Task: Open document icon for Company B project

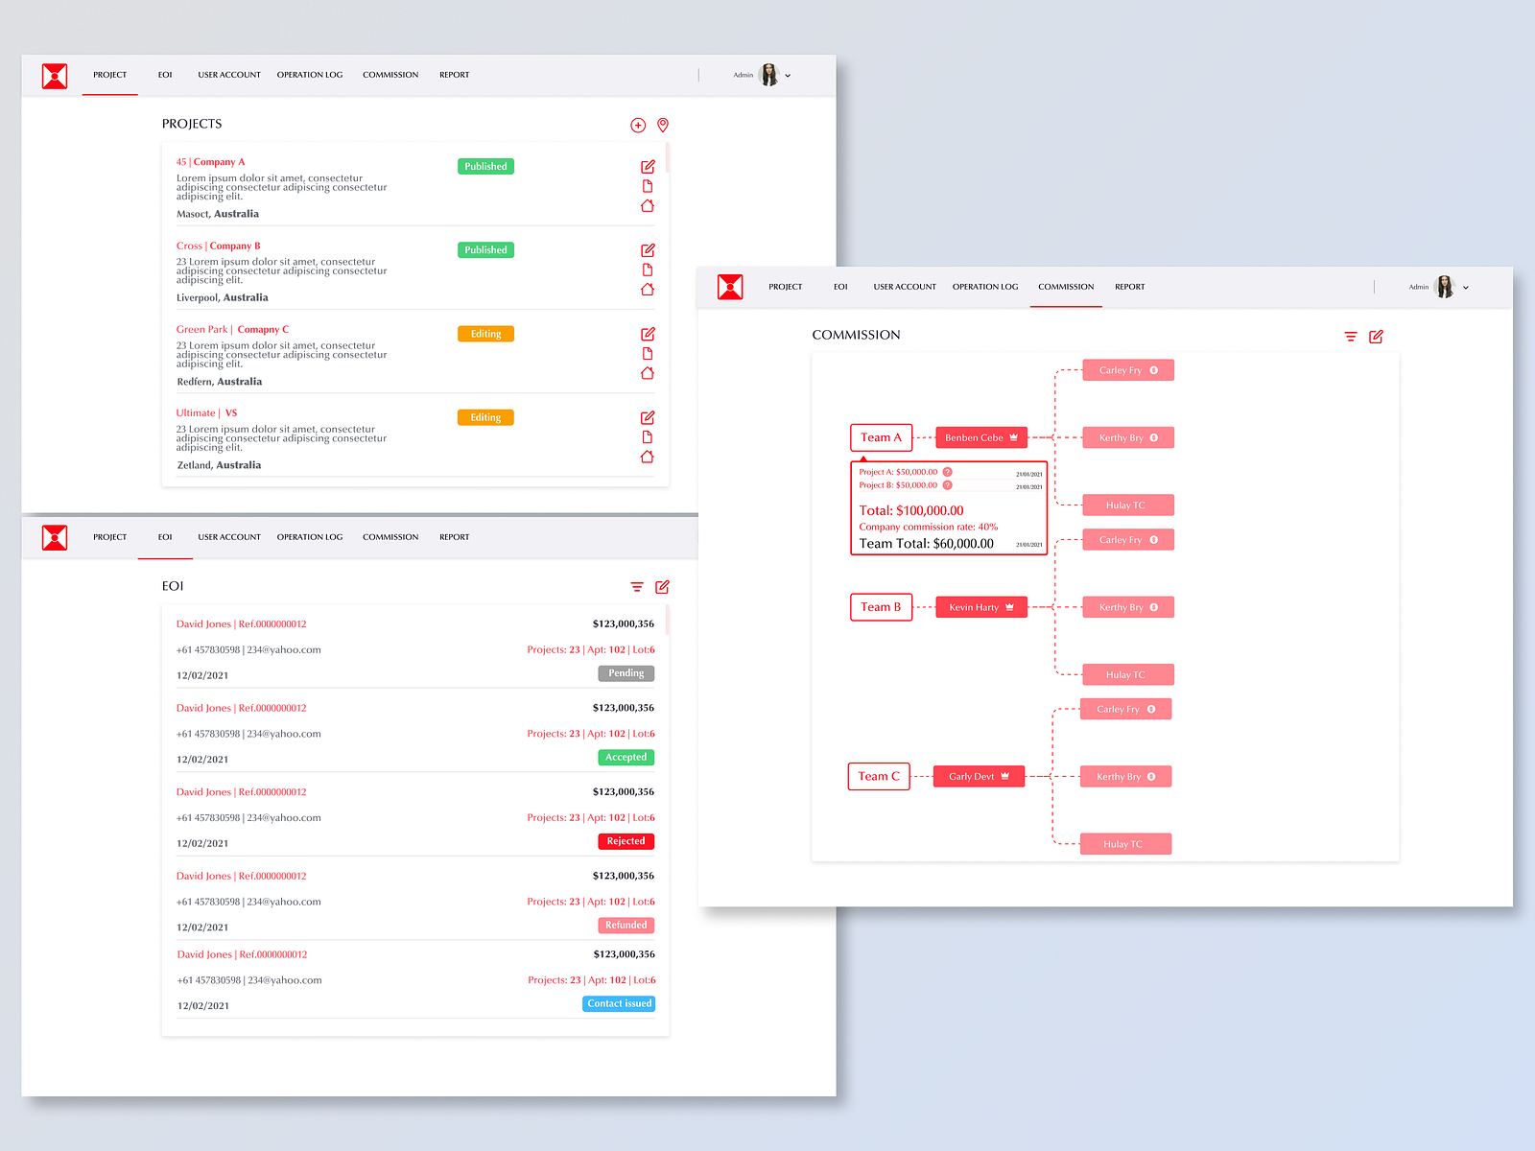Action: (x=648, y=270)
